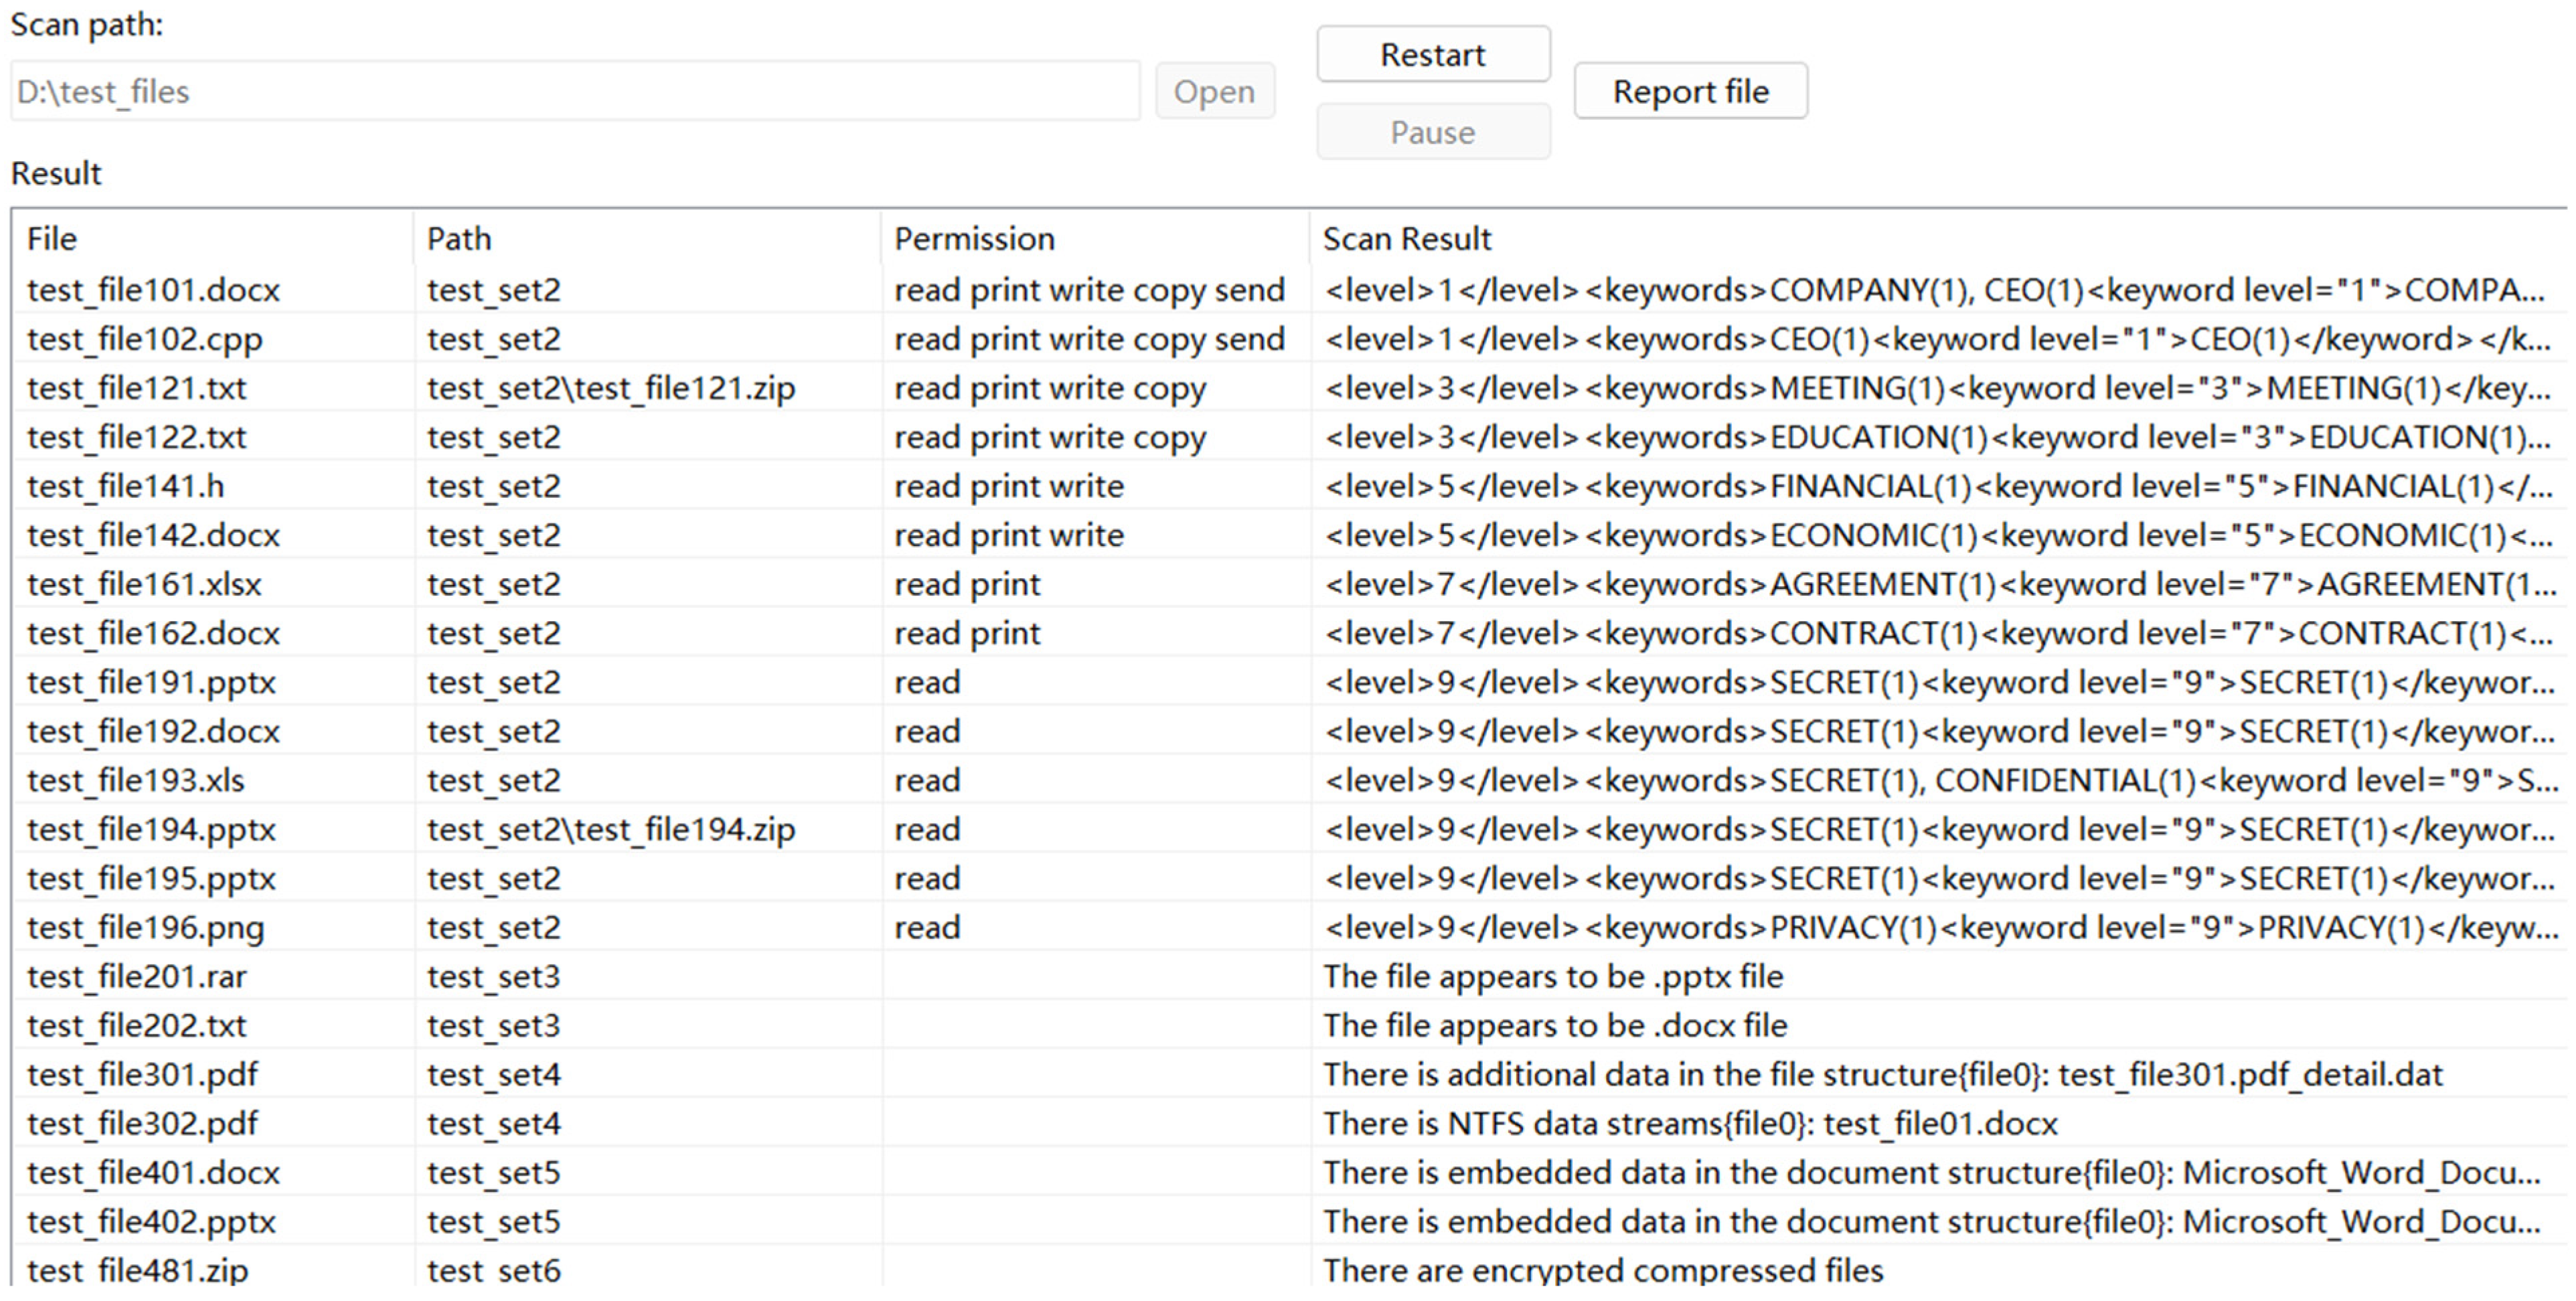Select the test_file196.png entry
The width and height of the screenshot is (2576, 1301).
[145, 927]
